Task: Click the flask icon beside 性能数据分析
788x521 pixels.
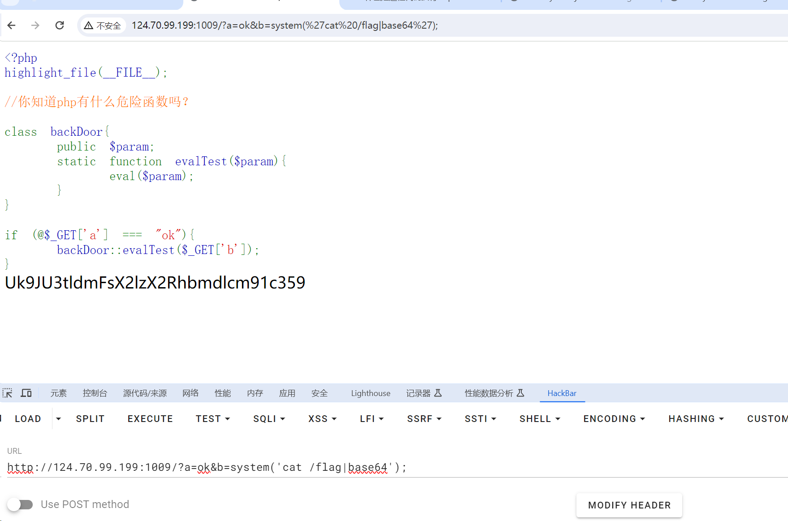Action: 520,393
